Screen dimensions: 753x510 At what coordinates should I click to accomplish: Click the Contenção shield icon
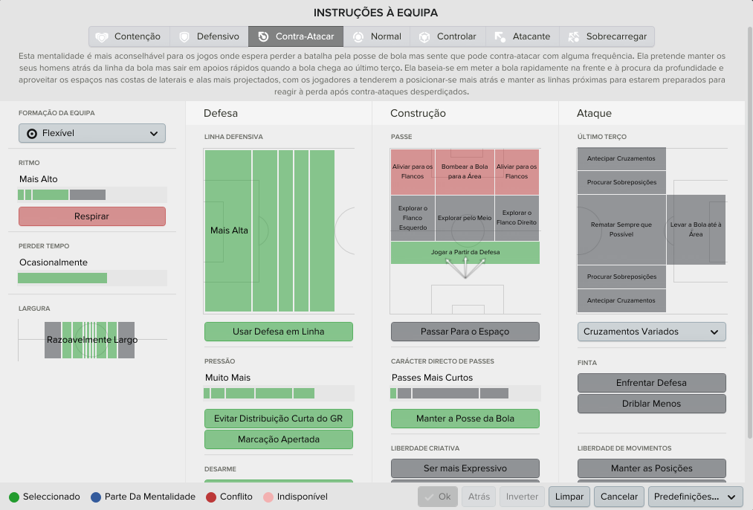point(102,37)
